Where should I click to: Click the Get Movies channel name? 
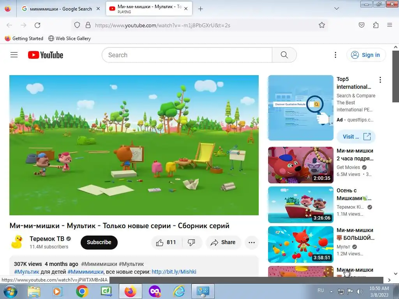(348, 167)
